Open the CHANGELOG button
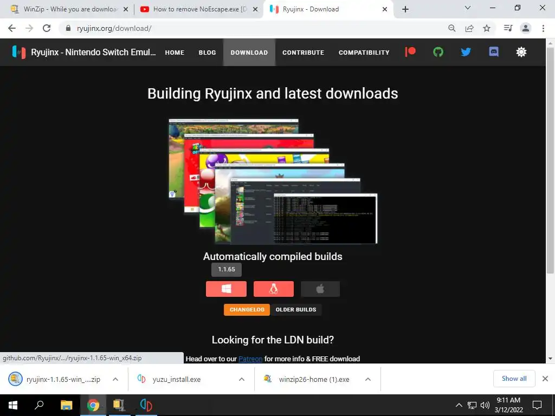This screenshot has width=555, height=416. pos(247,309)
